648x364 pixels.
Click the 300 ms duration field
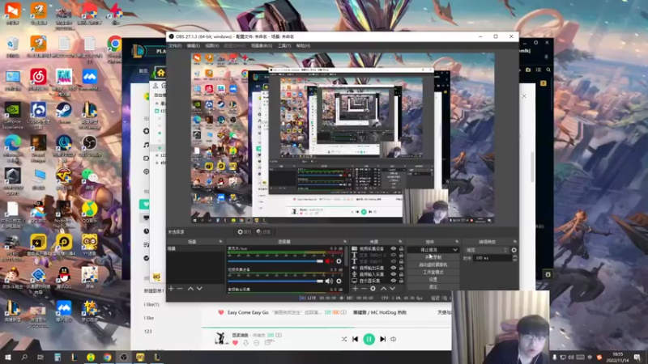coord(492,258)
